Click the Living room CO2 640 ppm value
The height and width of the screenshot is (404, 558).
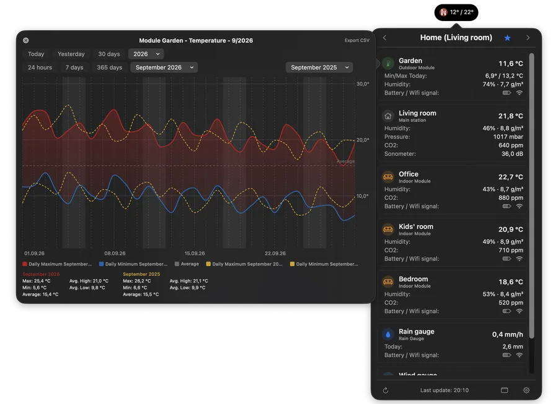pyautogui.click(x=511, y=145)
